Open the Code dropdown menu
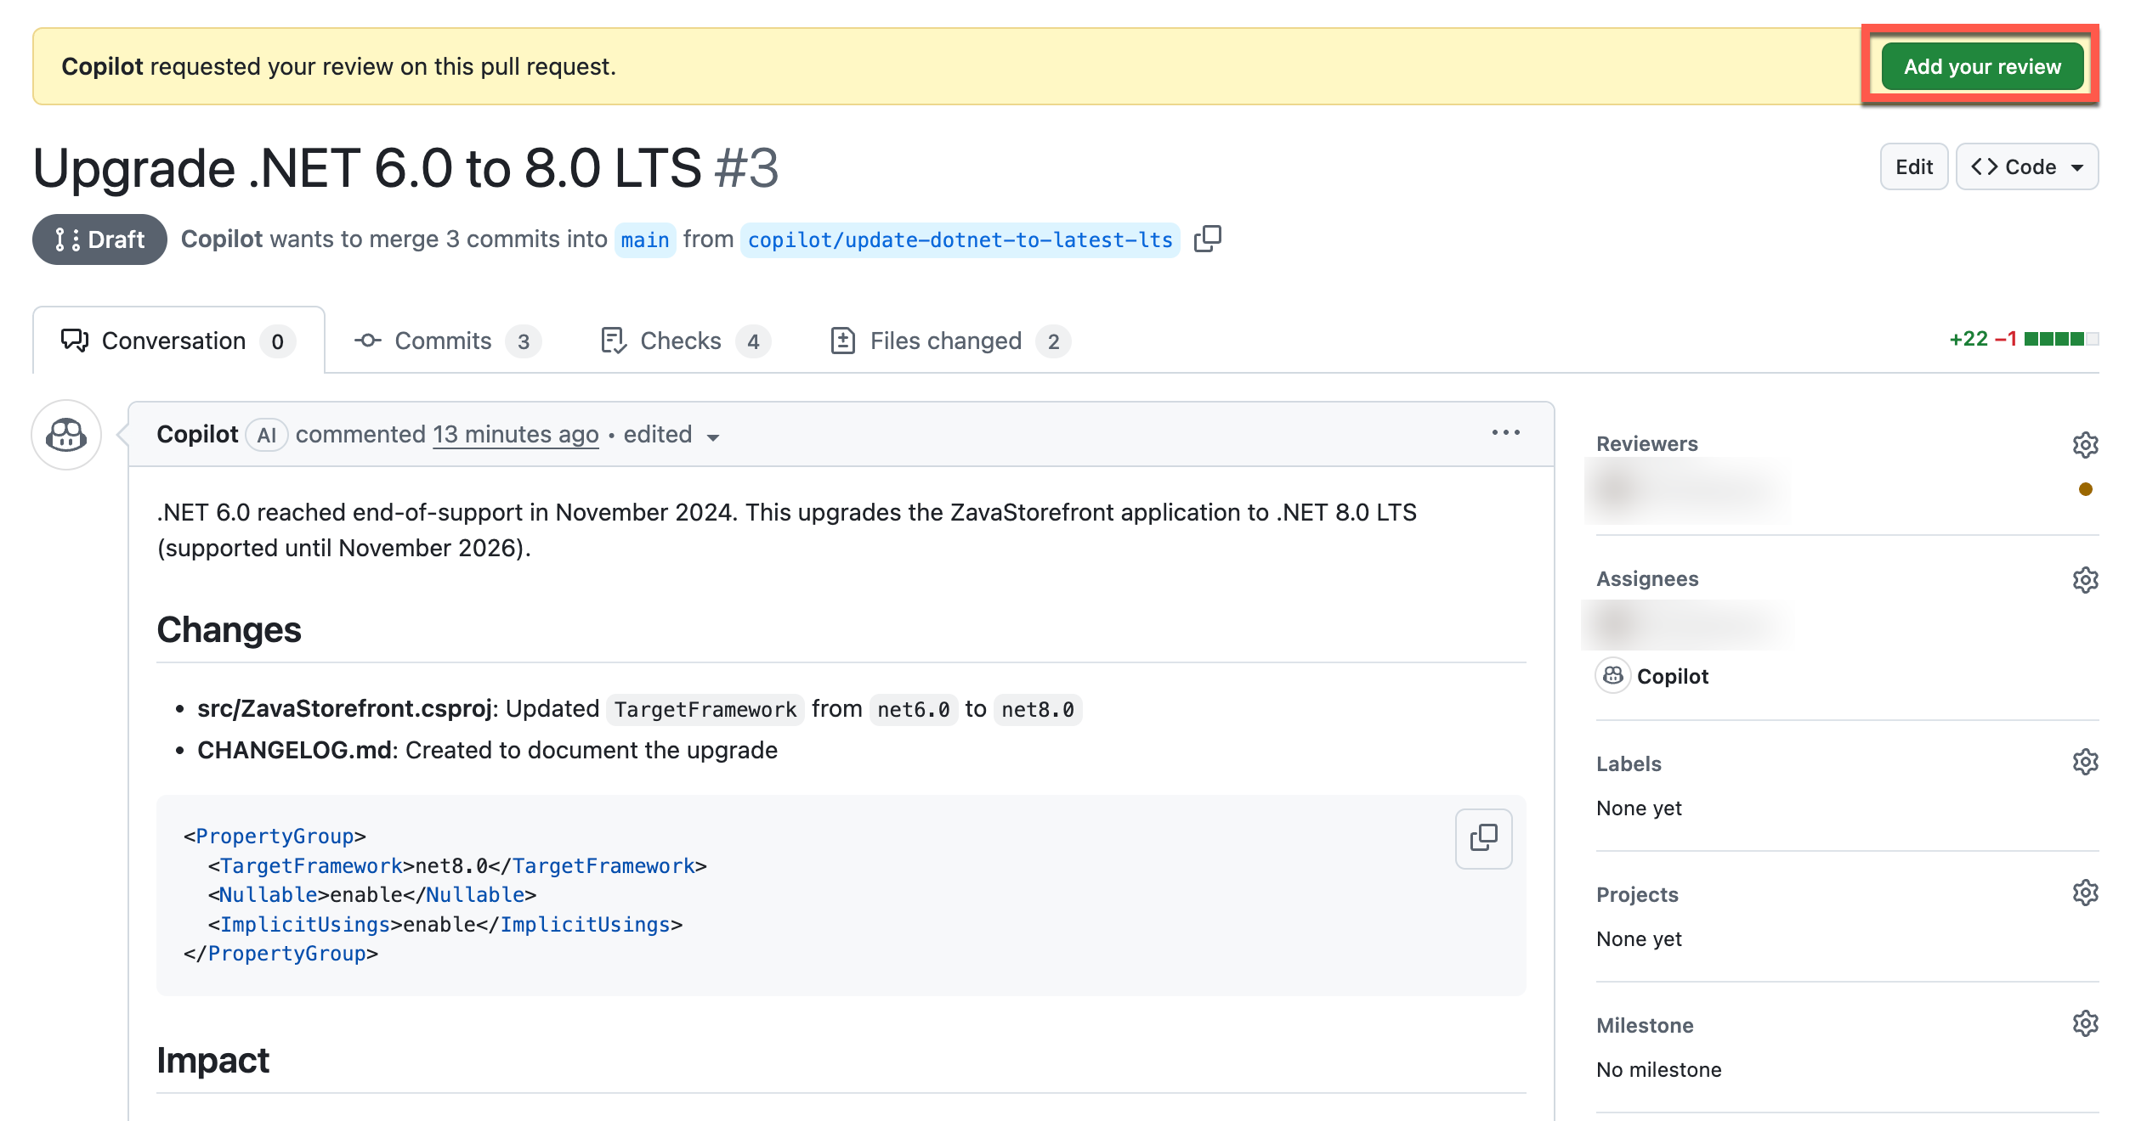The height and width of the screenshot is (1121, 2130). [2026, 166]
